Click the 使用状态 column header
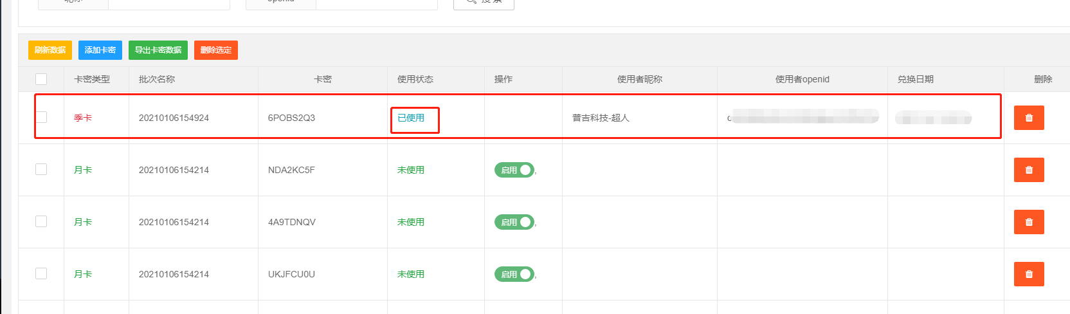The width and height of the screenshot is (1070, 314). 415,79
